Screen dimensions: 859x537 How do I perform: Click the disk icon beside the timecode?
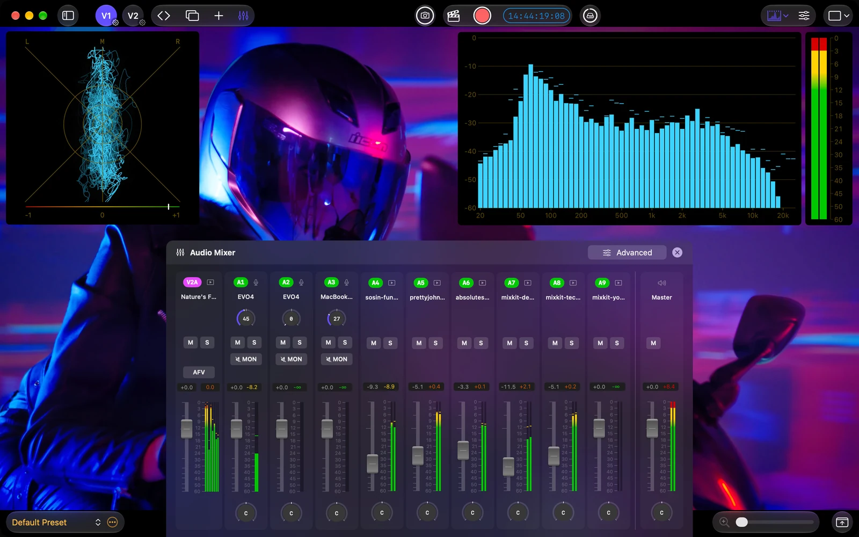[x=590, y=16]
